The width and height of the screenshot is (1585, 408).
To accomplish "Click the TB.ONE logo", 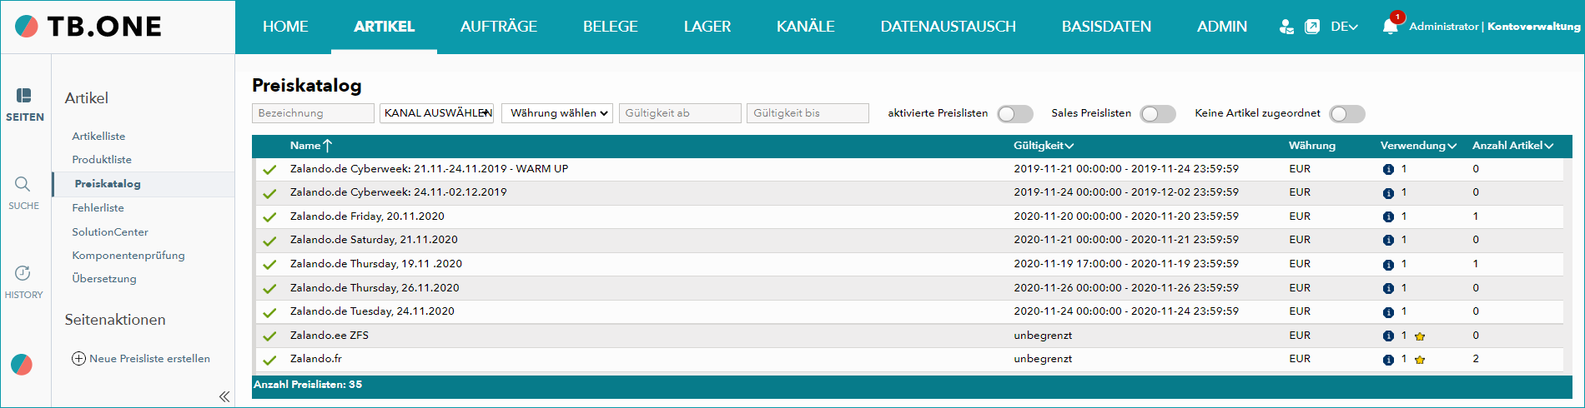I will click(88, 27).
